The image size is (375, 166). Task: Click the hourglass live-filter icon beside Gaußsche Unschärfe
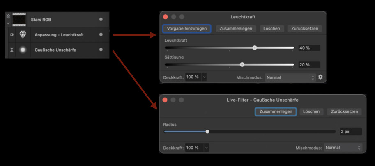[x=12, y=50]
